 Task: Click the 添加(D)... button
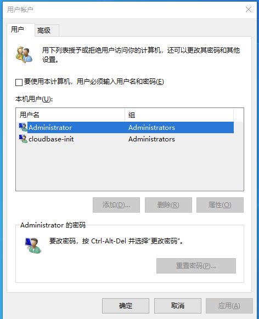(x=116, y=205)
